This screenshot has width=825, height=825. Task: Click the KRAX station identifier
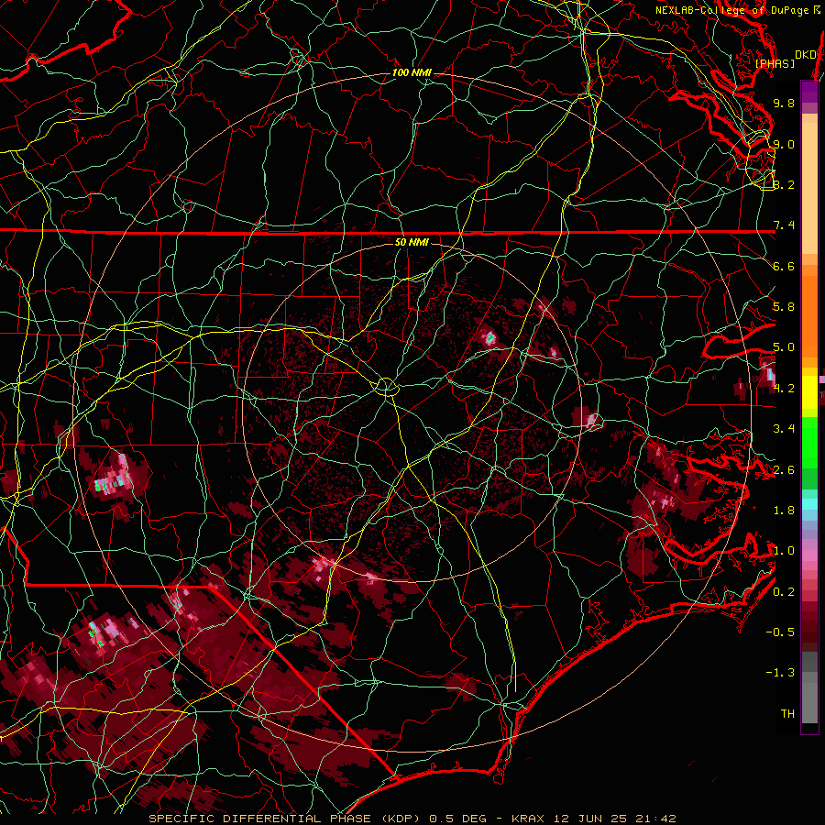pos(529,819)
